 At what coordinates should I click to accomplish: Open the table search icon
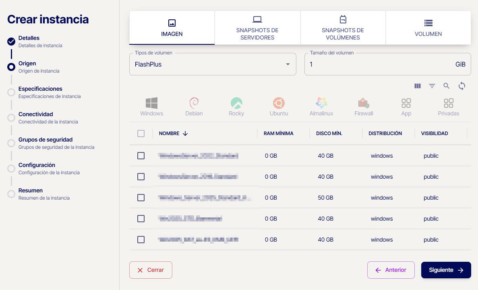click(x=447, y=86)
